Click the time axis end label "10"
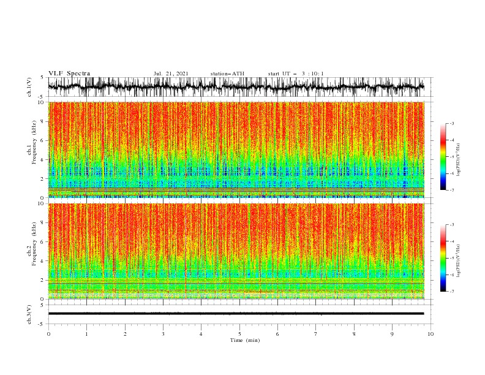The width and height of the screenshot is (485, 375). coord(430,334)
